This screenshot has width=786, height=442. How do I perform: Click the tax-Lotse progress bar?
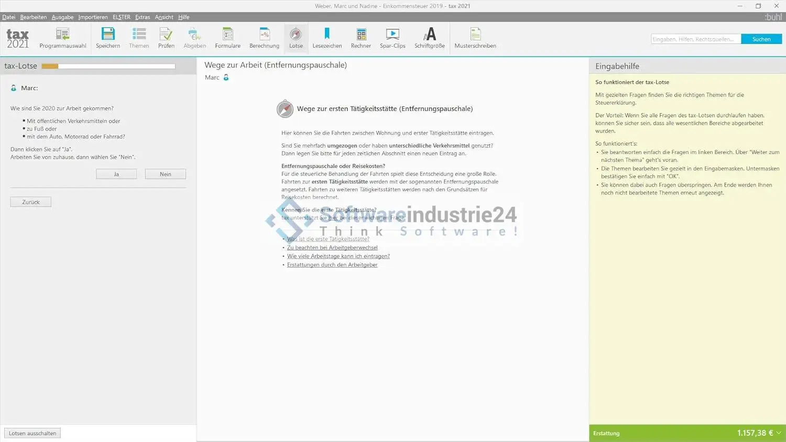108,67
